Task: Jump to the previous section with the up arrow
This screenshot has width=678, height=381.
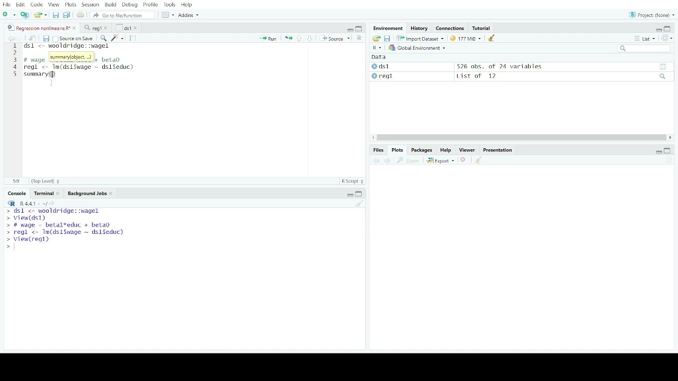Action: [x=300, y=39]
